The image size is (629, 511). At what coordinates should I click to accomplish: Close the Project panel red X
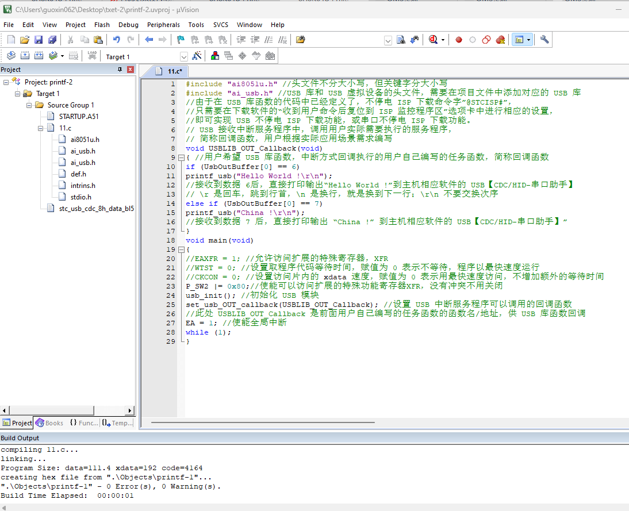pyautogui.click(x=131, y=70)
